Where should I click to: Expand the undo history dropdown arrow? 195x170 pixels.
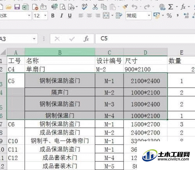[140, 7]
